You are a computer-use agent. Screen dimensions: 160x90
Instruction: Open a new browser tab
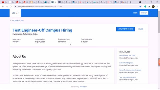(x=130, y=2)
